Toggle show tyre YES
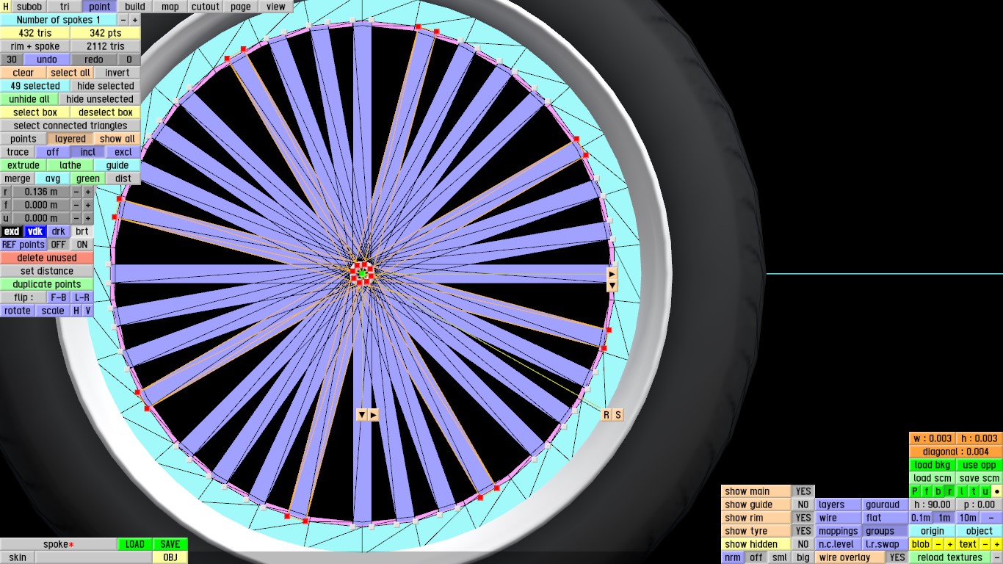The image size is (1003, 564). (x=803, y=531)
